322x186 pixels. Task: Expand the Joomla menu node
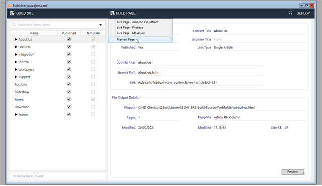[x=16, y=62]
